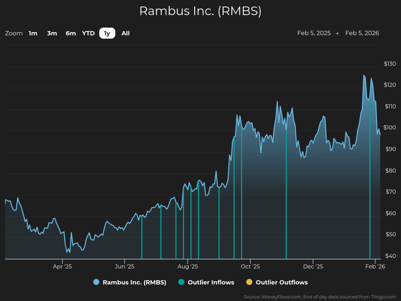Click the $90 y-axis label
Viewport: 401px width, 301px height.
point(390,149)
